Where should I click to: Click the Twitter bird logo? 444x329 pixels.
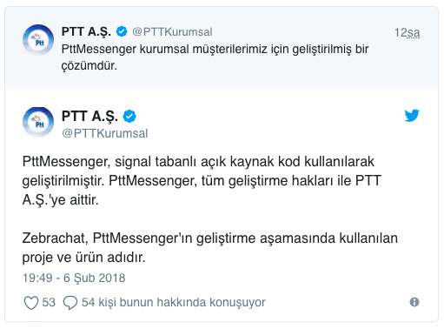pos(412,115)
